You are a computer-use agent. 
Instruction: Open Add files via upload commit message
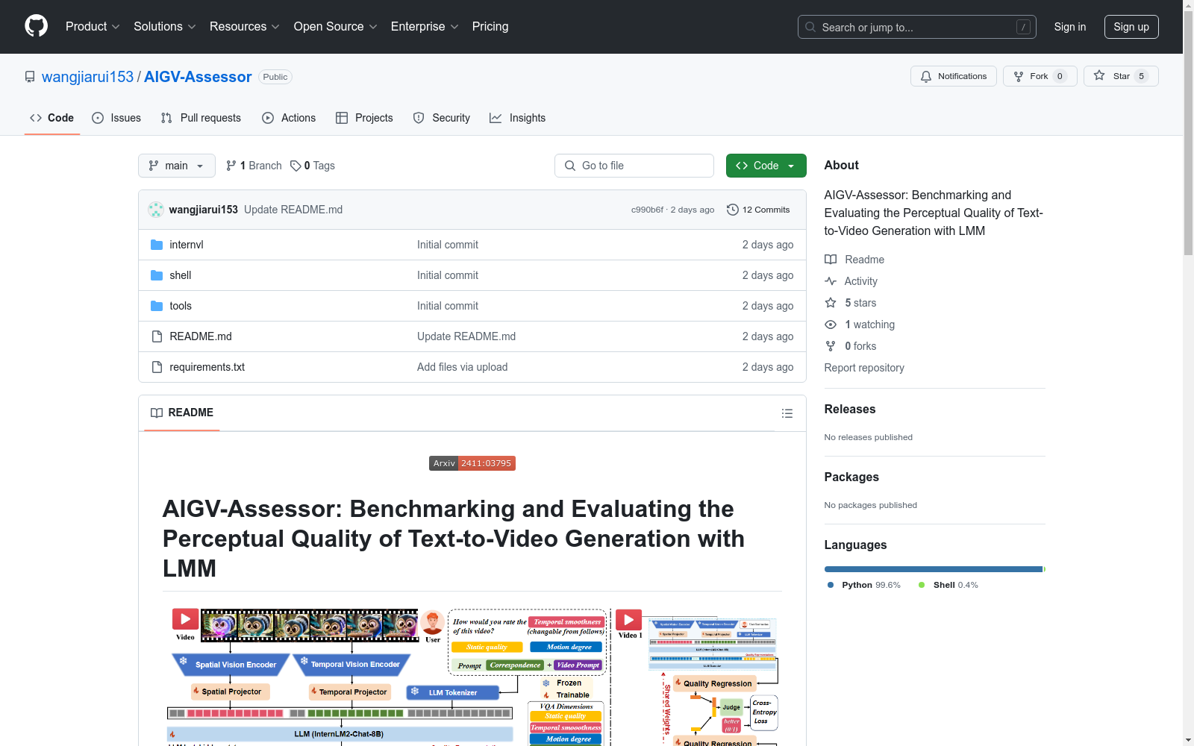click(x=463, y=367)
